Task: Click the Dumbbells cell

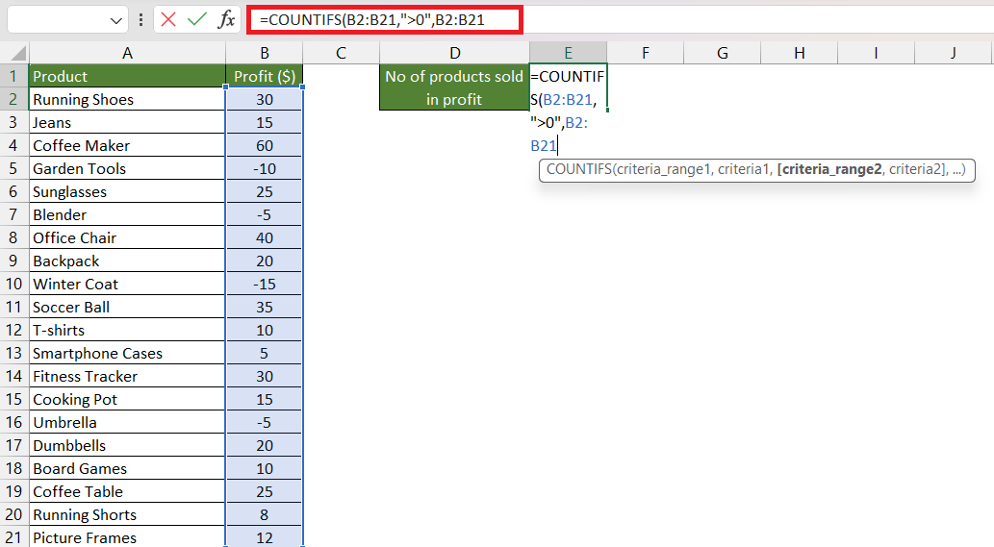Action: tap(127, 446)
